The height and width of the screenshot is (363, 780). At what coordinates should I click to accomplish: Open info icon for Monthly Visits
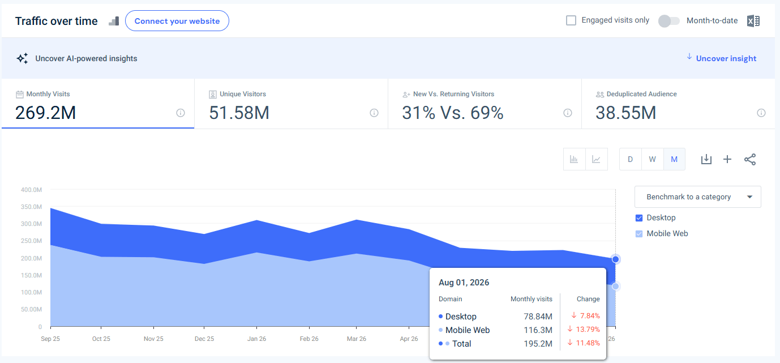[x=181, y=113]
